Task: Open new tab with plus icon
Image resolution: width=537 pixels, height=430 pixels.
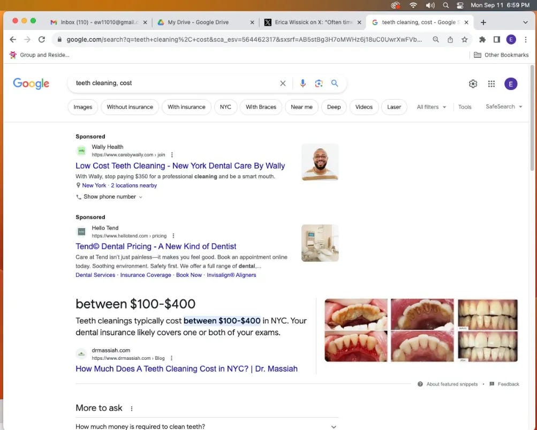Action: tap(483, 22)
